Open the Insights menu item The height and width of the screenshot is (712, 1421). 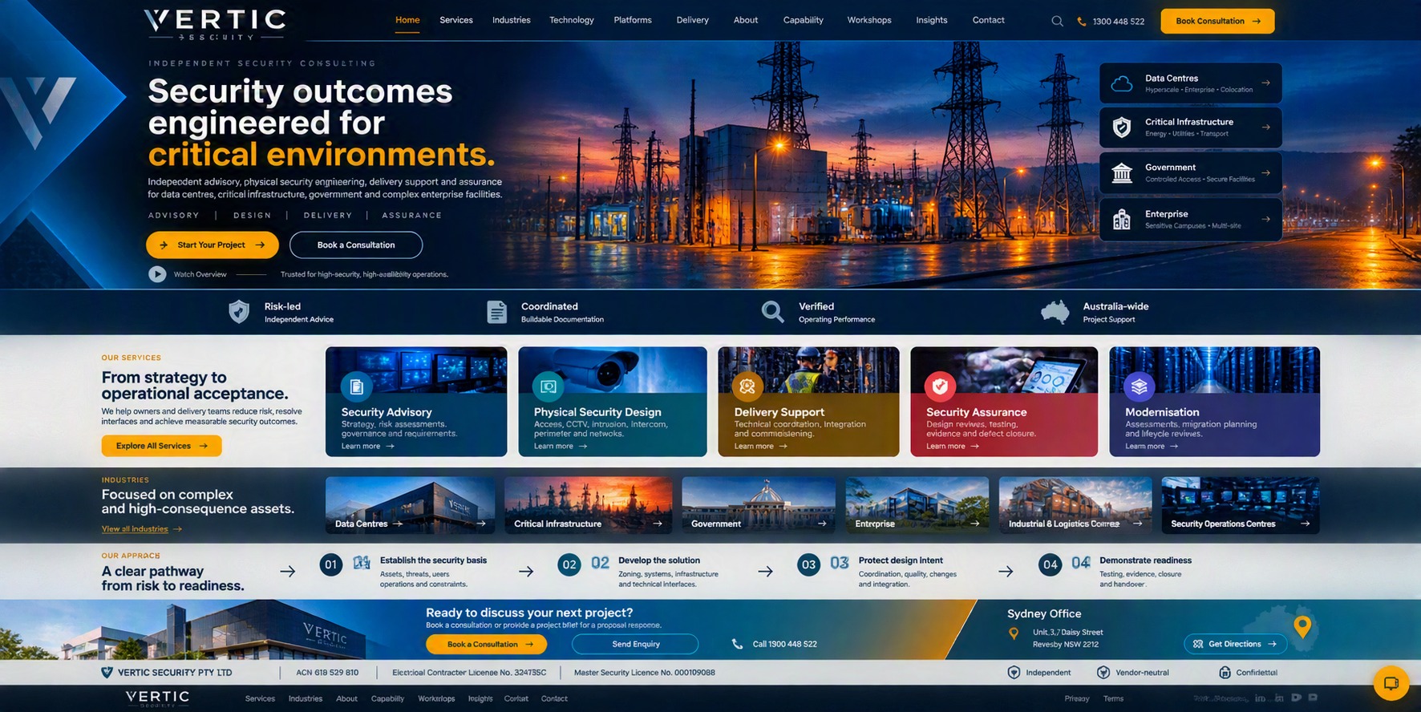coord(932,20)
